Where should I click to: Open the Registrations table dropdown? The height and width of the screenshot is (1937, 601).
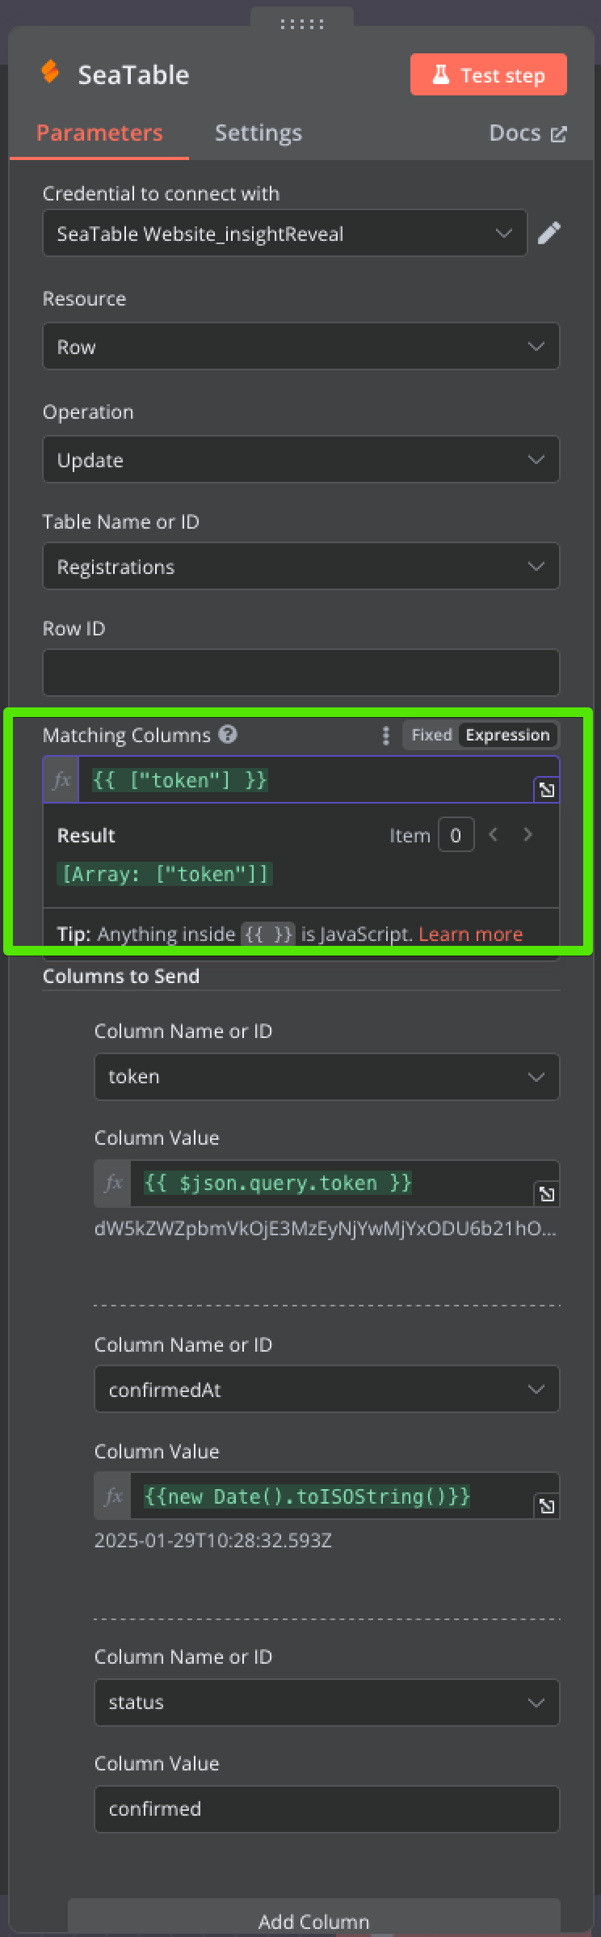tap(301, 566)
